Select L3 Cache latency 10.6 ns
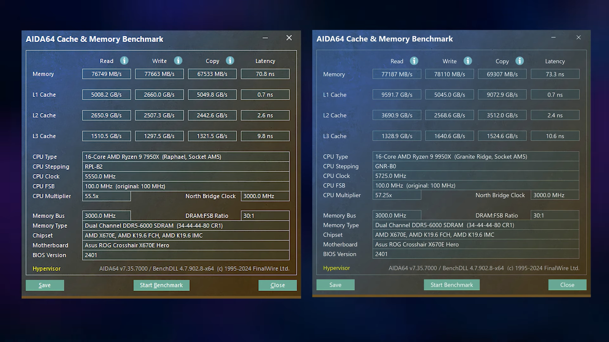The width and height of the screenshot is (609, 342). click(x=555, y=136)
